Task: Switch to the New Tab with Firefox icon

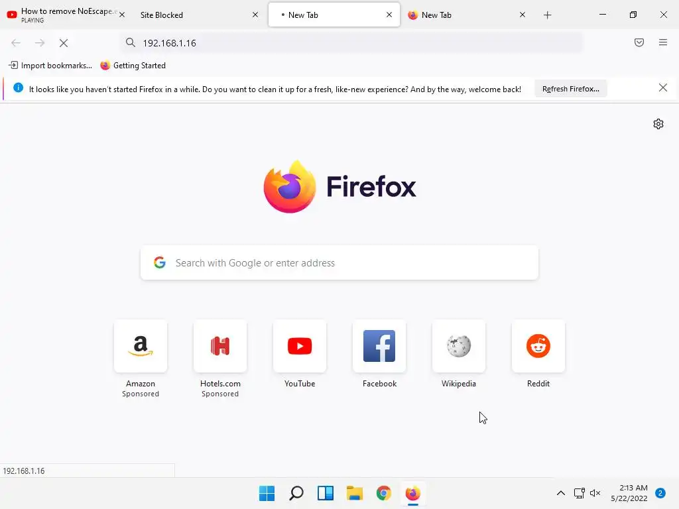Action: (x=463, y=15)
